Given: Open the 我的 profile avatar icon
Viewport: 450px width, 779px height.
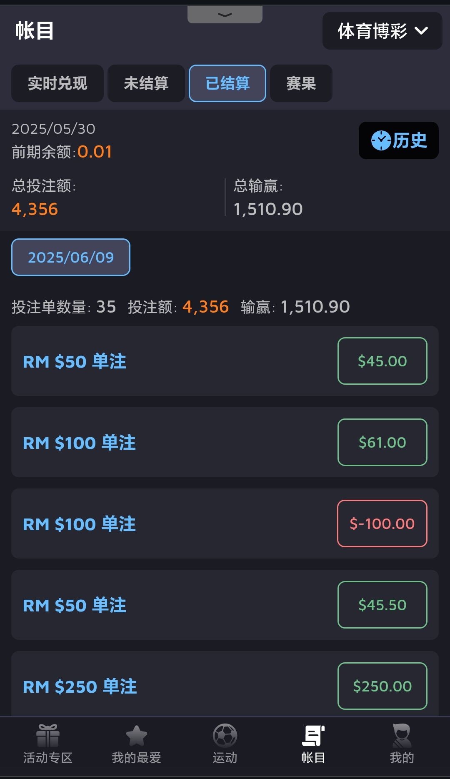Looking at the screenshot, I should [x=402, y=736].
